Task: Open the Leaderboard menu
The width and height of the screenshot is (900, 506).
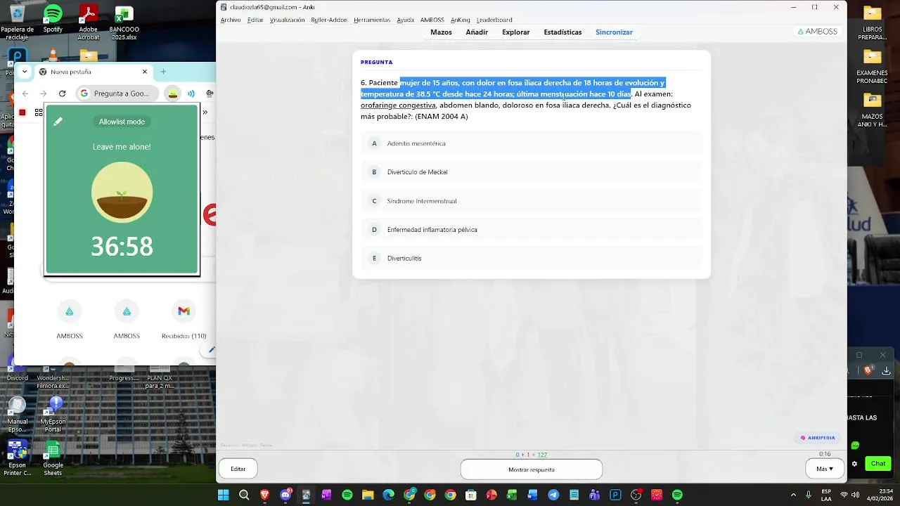Action: pos(494,20)
